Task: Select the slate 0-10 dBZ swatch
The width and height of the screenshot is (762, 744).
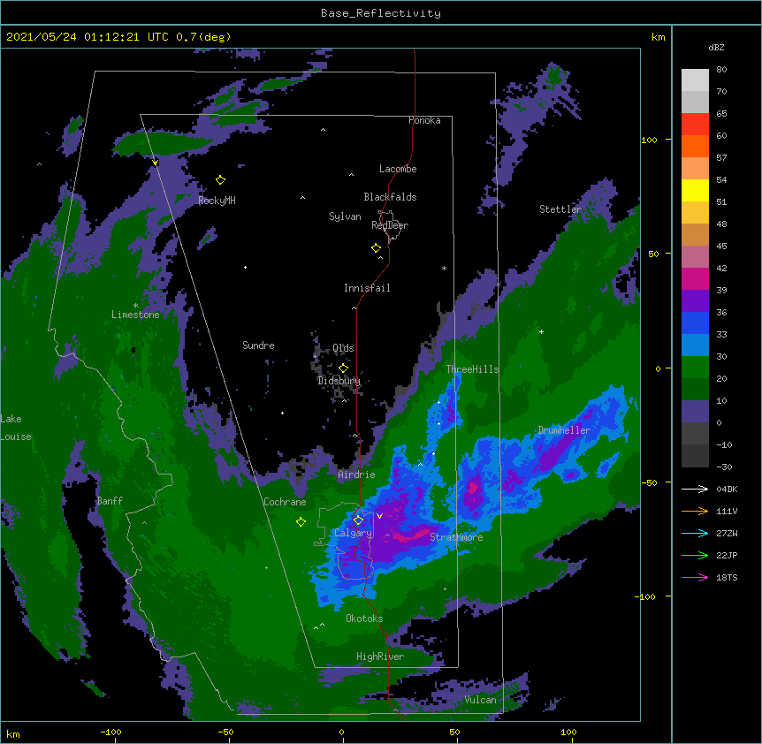Action: point(695,412)
